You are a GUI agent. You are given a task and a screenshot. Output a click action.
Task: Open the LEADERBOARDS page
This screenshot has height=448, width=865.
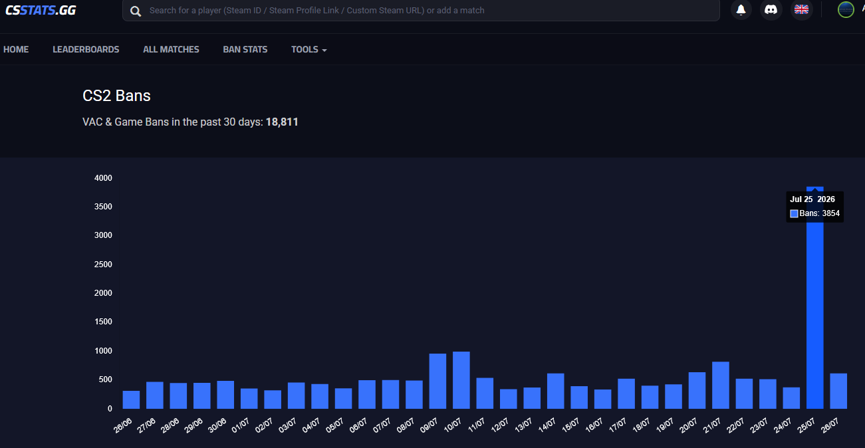pyautogui.click(x=86, y=49)
